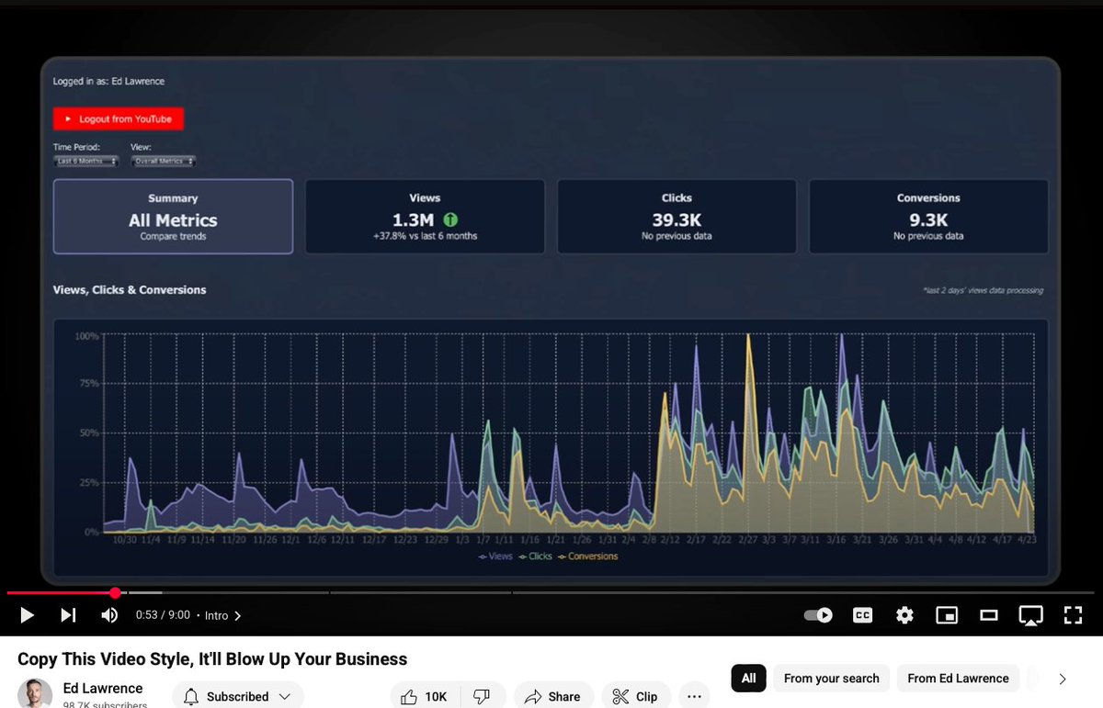
Task: Like the video with thumbs up
Action: (x=424, y=696)
